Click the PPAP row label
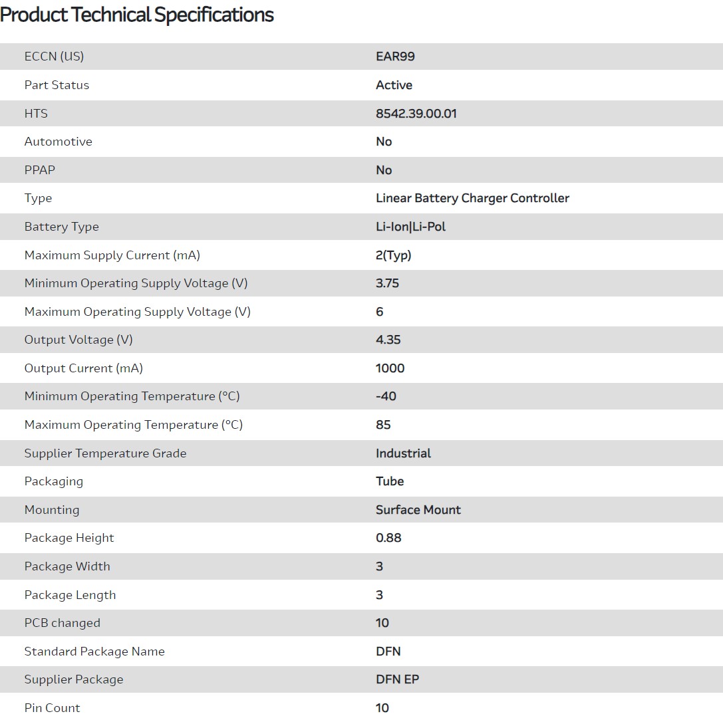723x720 pixels. (x=40, y=170)
